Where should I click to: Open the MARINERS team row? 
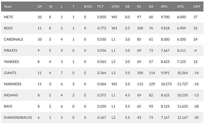(x=102, y=84)
